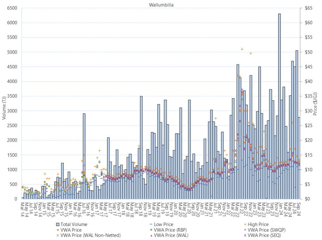Click the Mar 23 x-axis date label
322x240 pixels.
point(259,209)
